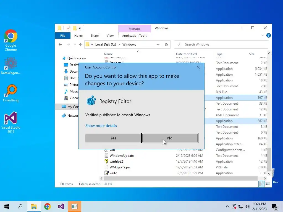This screenshot has height=212, width=283.
Task: Click the Properties quick access checkmark icon
Action: 69,28
